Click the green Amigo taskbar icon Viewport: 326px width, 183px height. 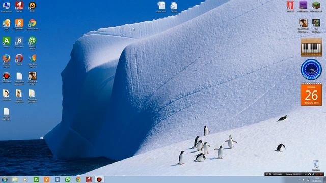pos(36,179)
